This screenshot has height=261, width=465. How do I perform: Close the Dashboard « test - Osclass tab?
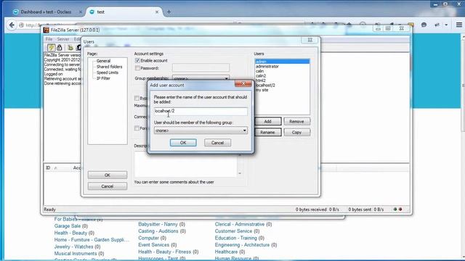81,12
